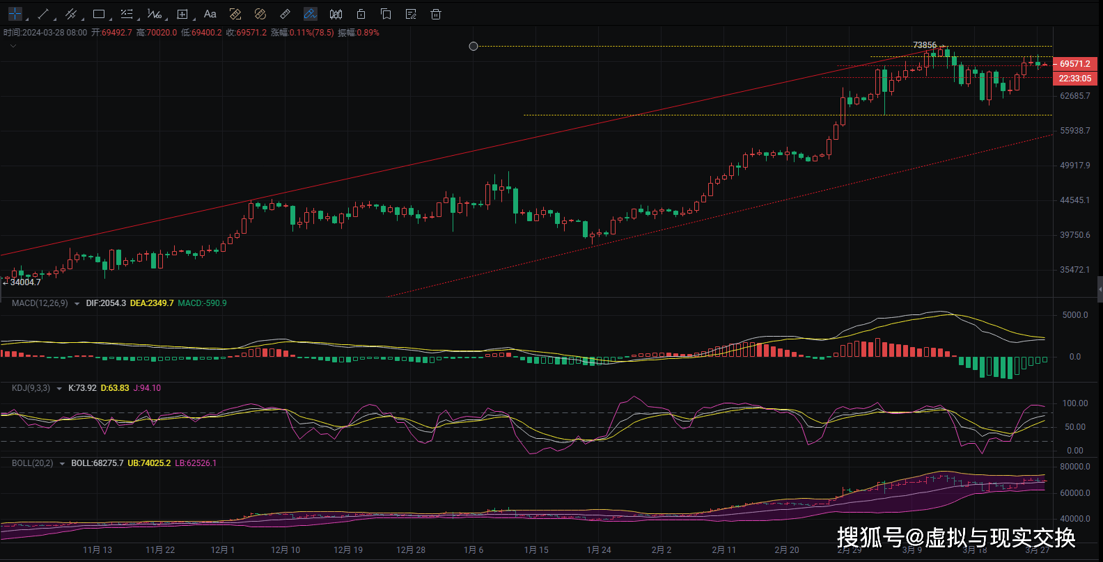Click the high price 70020.0 value
This screenshot has width=1103, height=562.
pos(162,33)
